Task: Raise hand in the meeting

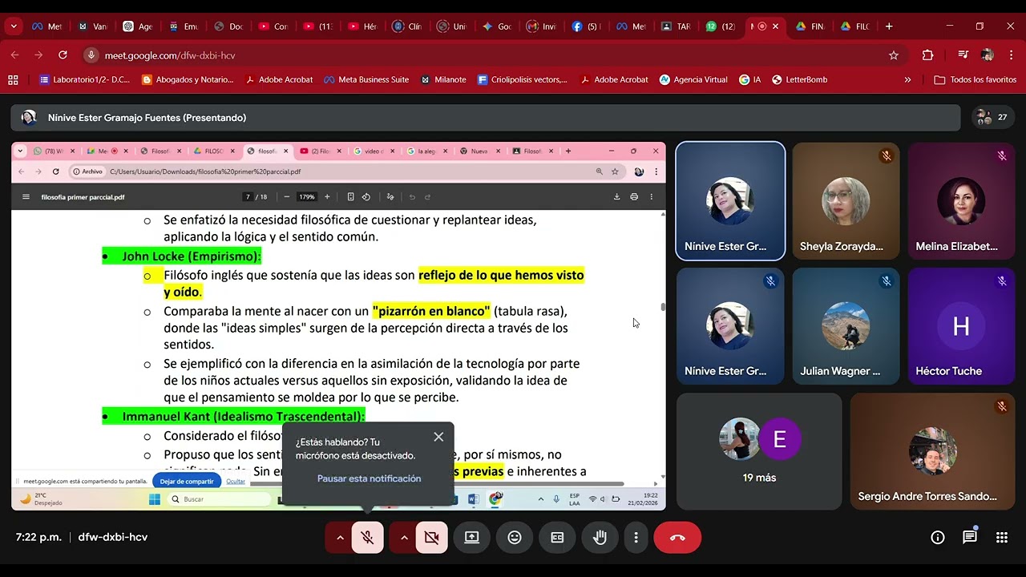Action: coord(600,537)
